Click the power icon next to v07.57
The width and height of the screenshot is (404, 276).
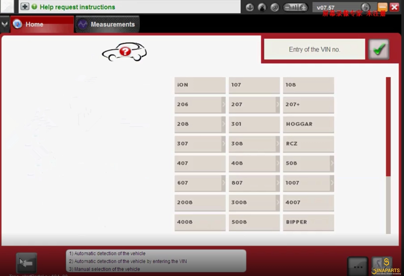coord(365,7)
